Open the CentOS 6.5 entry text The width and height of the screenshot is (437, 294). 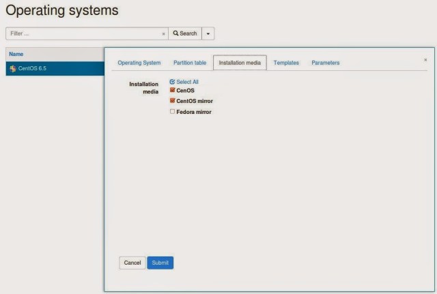click(32, 68)
